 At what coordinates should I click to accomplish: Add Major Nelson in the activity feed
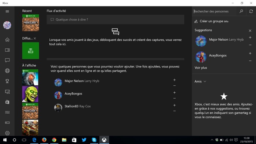[x=174, y=80]
